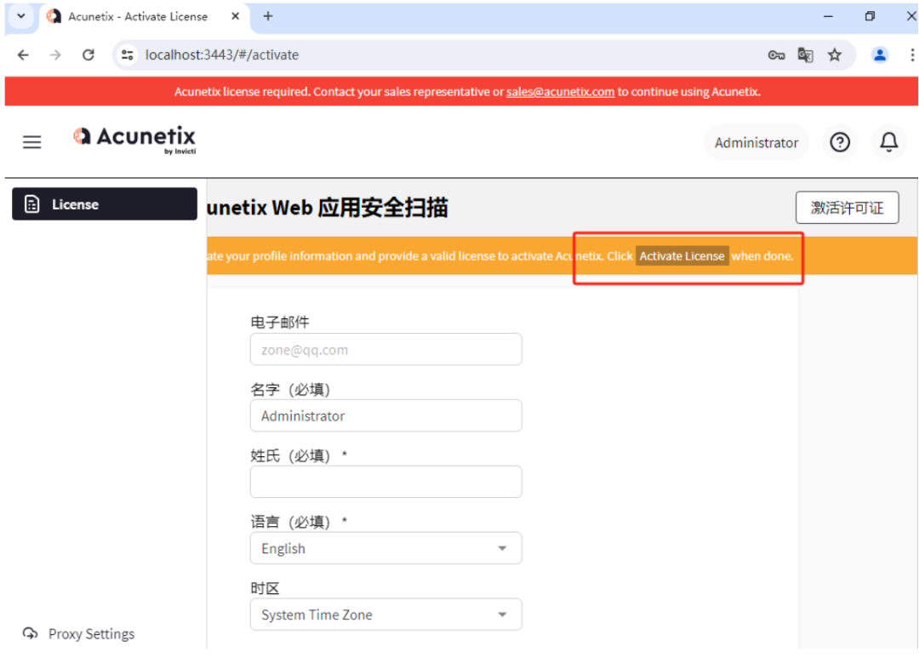The height and width of the screenshot is (664, 919).
Task: Open the help question mark icon
Action: 839,142
